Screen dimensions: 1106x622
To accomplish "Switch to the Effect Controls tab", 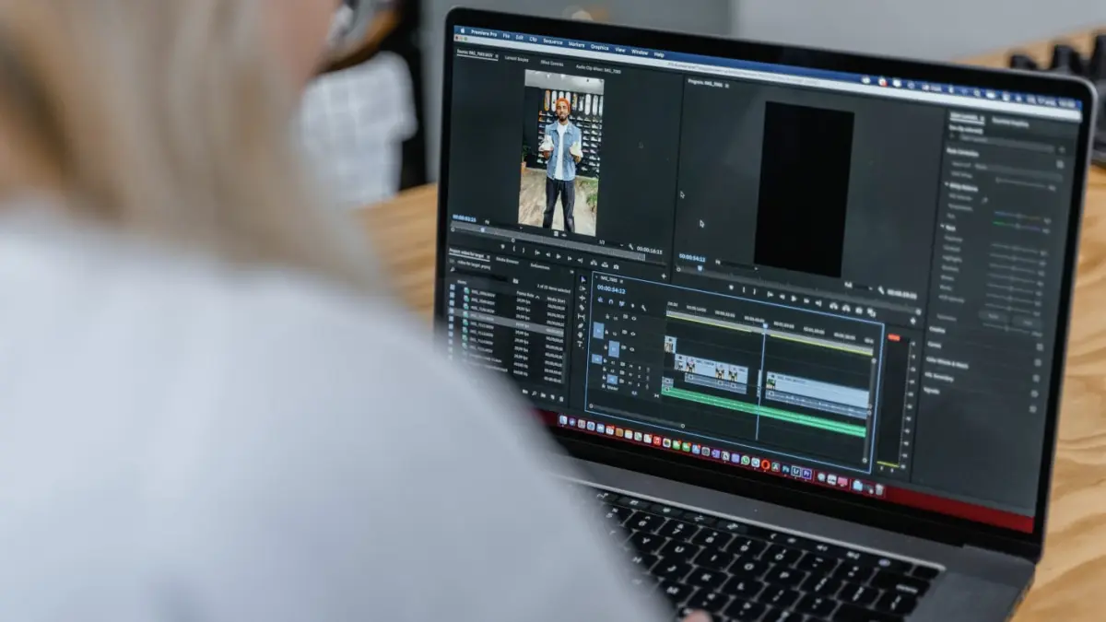I will point(552,64).
